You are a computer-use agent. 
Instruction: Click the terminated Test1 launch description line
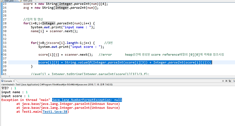pyautogui.click(x=57, y=84)
